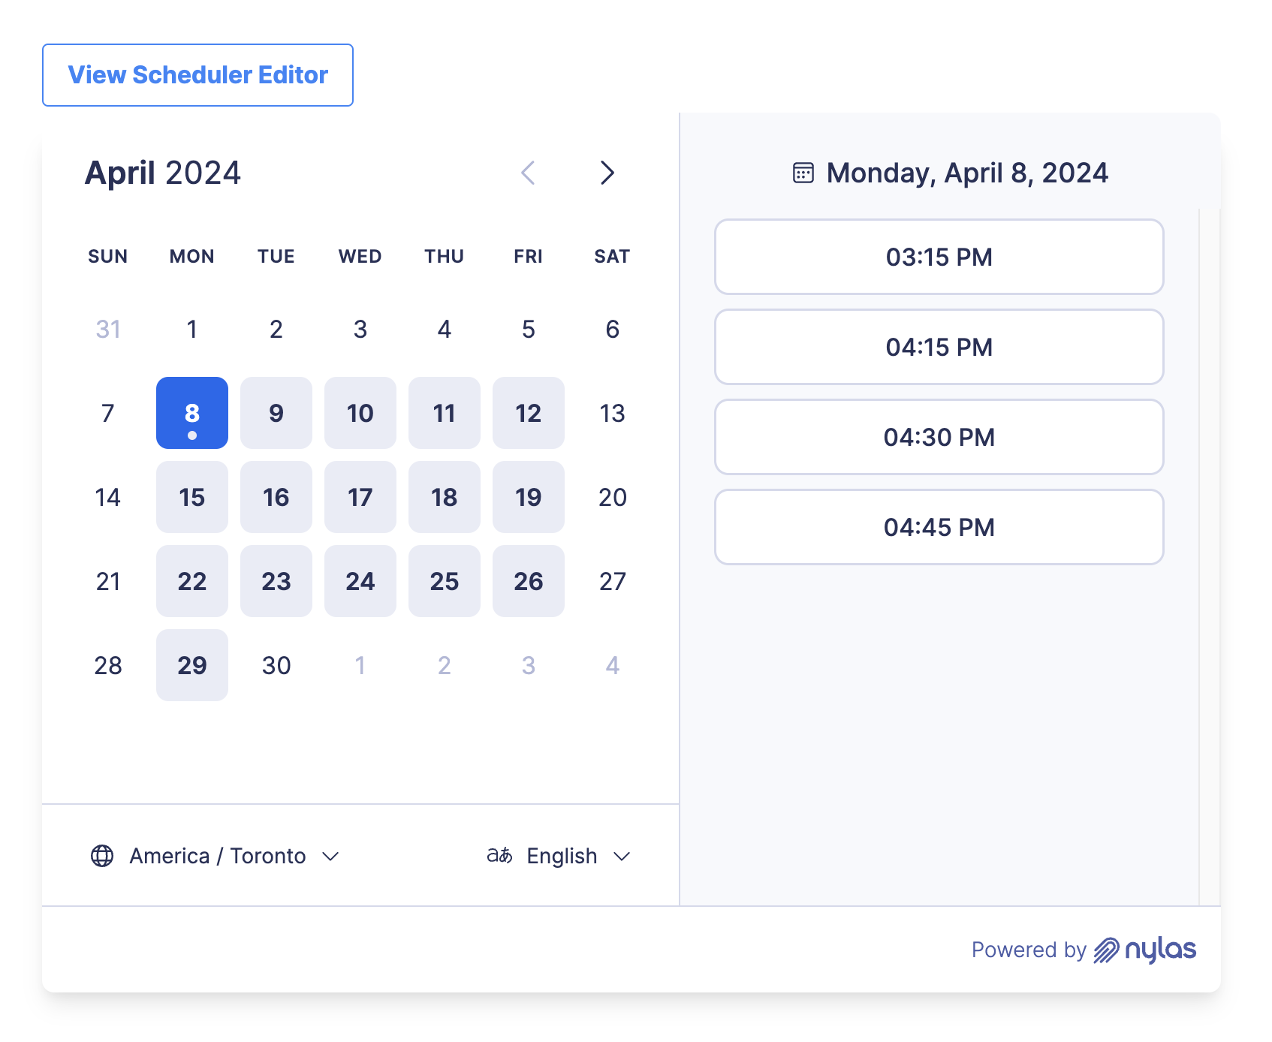Choose the 04:15 PM time slot
This screenshot has width=1272, height=1042.
[938, 347]
